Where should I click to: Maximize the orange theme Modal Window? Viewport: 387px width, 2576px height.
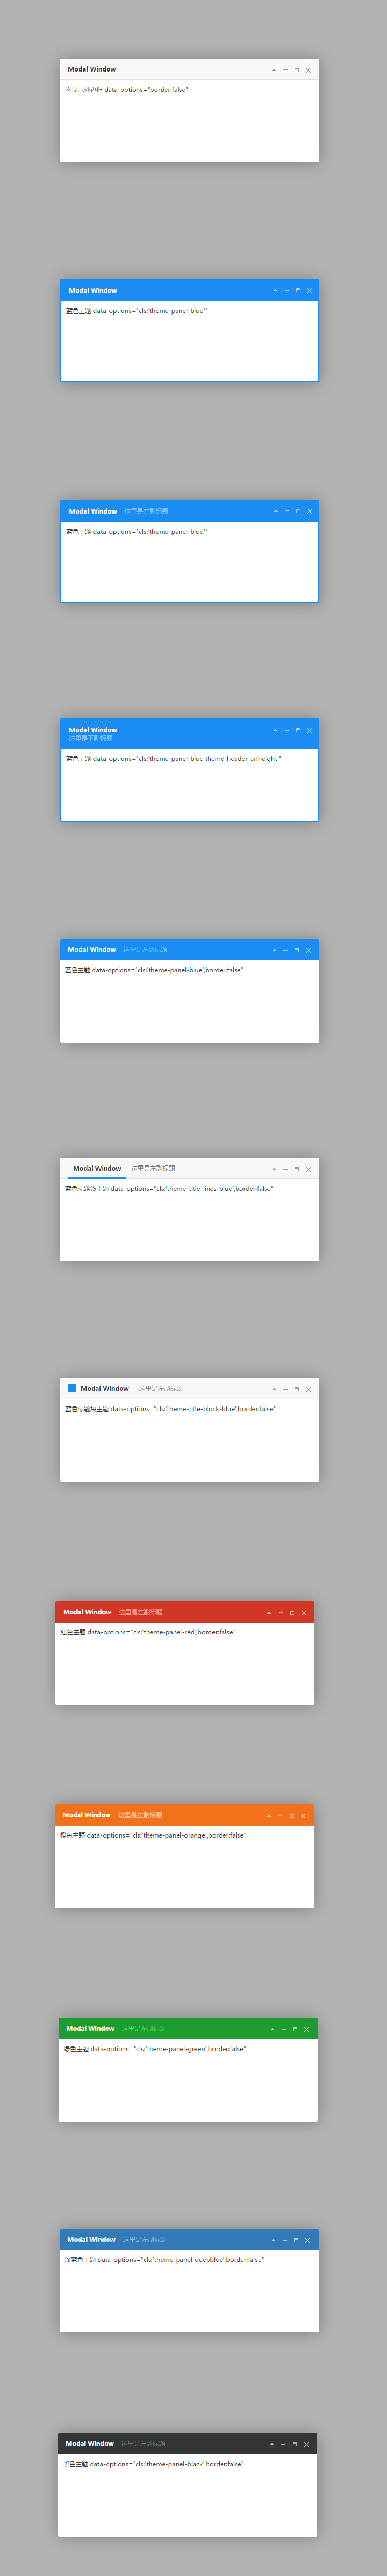pyautogui.click(x=292, y=1815)
